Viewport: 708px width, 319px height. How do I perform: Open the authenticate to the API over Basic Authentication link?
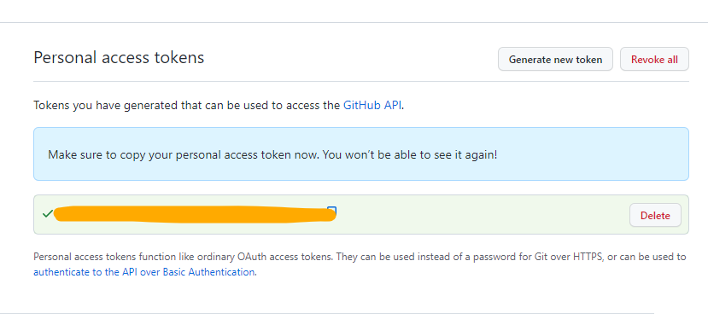pos(144,272)
